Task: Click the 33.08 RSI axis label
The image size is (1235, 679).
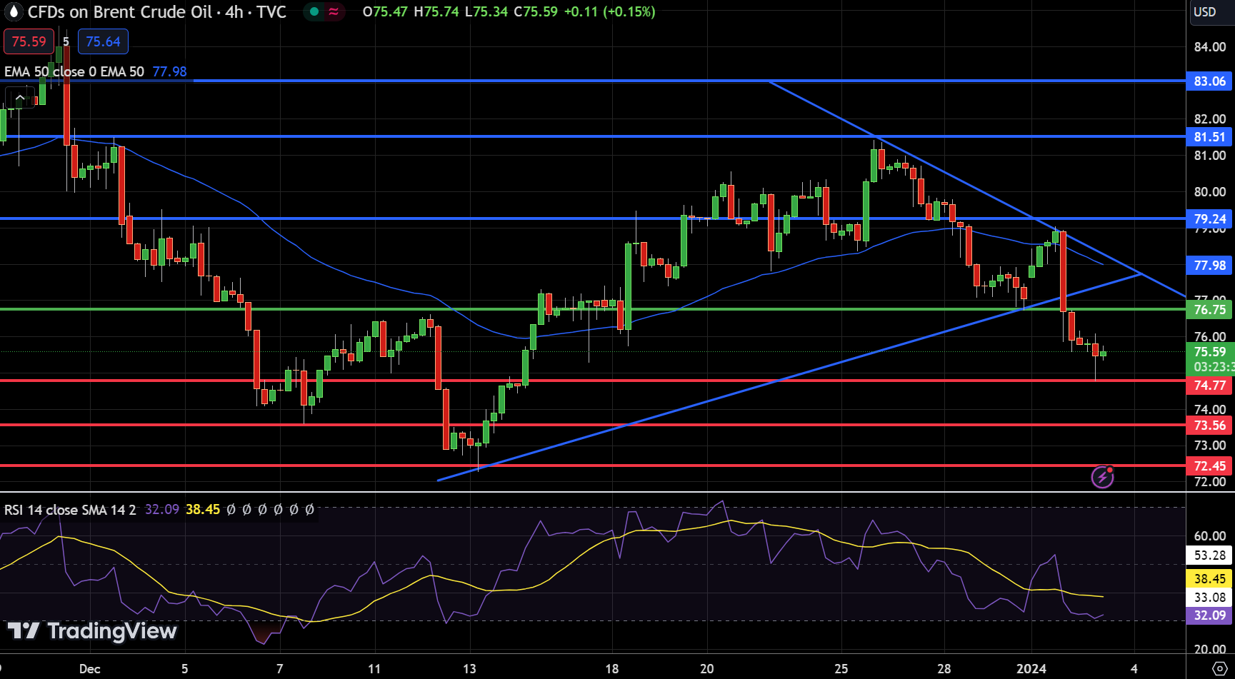Action: coord(1209,598)
